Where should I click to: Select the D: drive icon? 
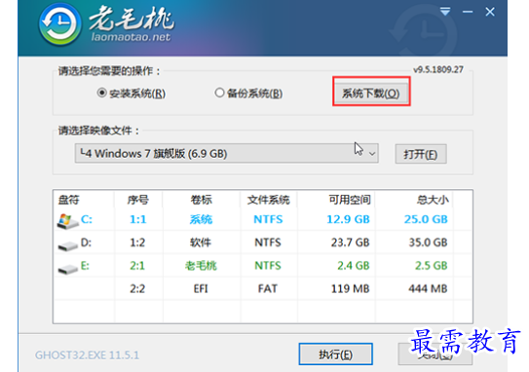click(x=67, y=245)
